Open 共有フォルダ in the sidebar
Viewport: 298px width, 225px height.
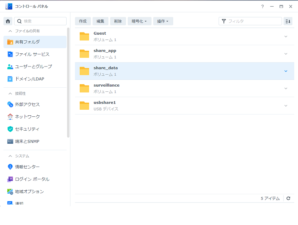35,42
